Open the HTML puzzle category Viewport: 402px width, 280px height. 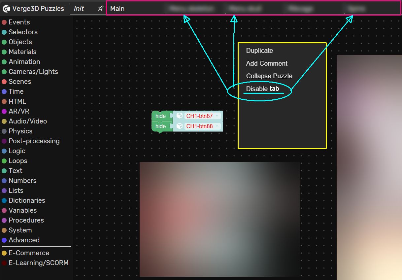14,101
